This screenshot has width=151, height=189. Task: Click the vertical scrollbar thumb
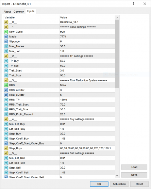(x=117, y=54)
